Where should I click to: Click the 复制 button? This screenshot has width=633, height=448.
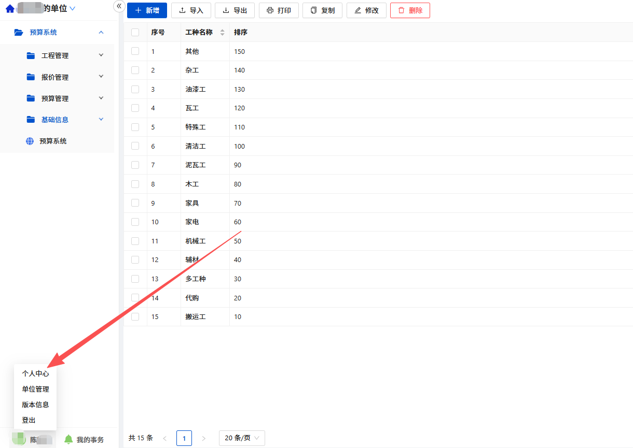[x=322, y=10]
